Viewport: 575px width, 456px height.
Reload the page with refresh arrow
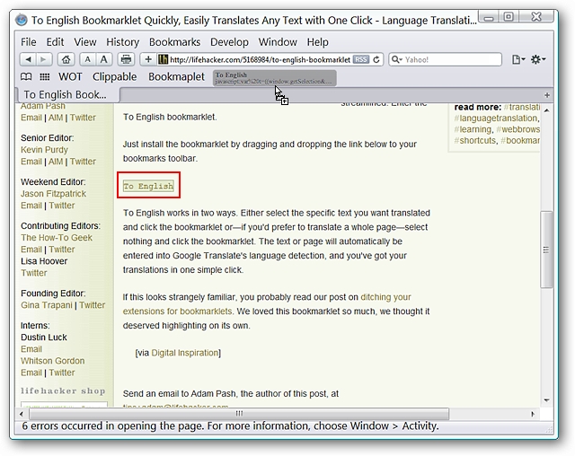(x=376, y=59)
